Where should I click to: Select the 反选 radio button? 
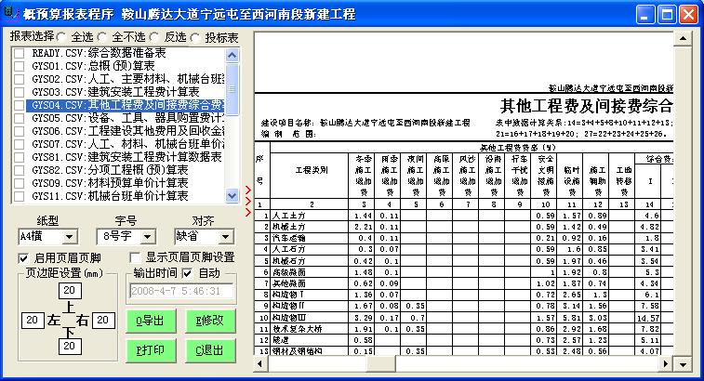(154, 37)
